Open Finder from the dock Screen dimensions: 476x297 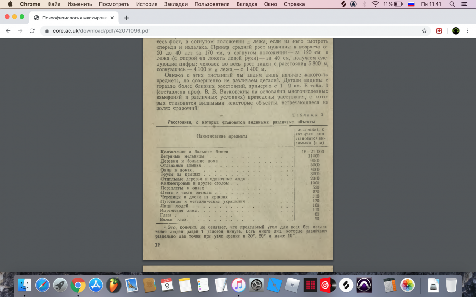(24, 285)
